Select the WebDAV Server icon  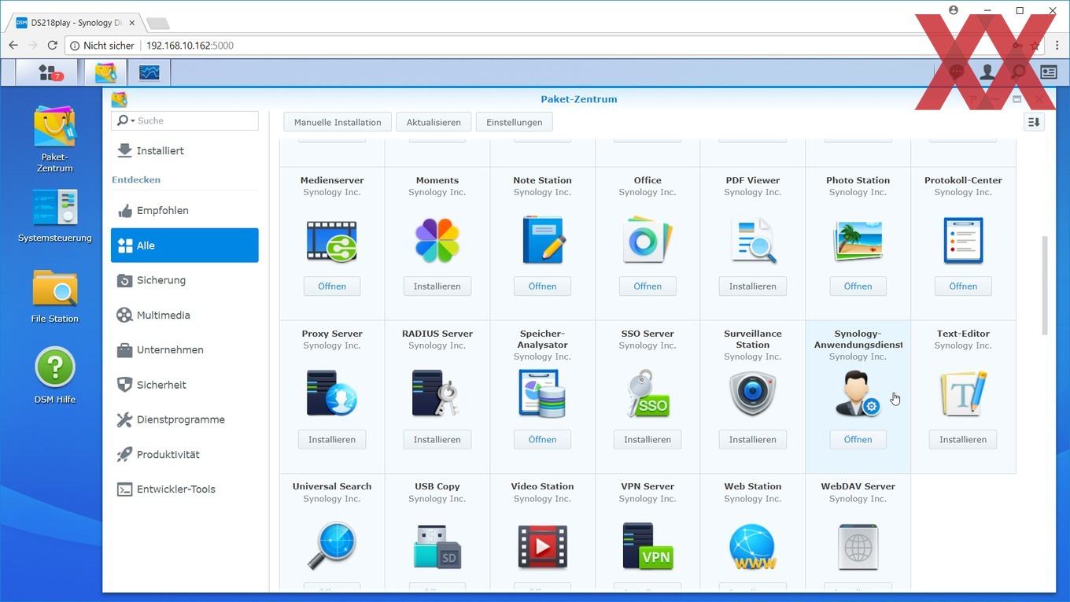coord(858,546)
